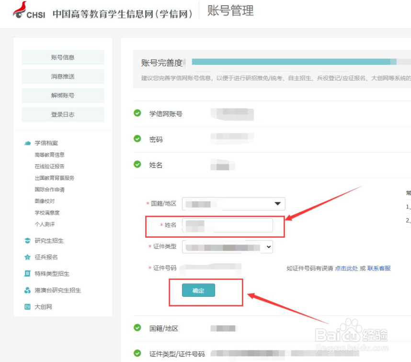
Task: Open 图像校对 link
Action: click(45, 201)
